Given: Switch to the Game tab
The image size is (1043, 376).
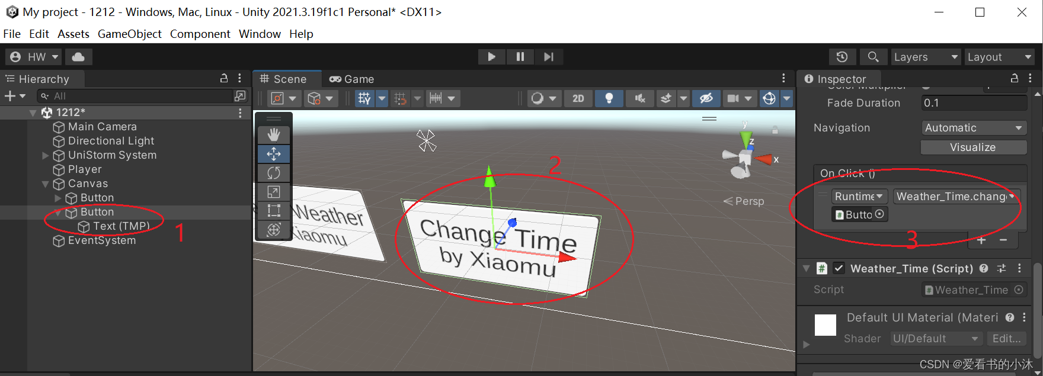Looking at the screenshot, I should pos(352,79).
